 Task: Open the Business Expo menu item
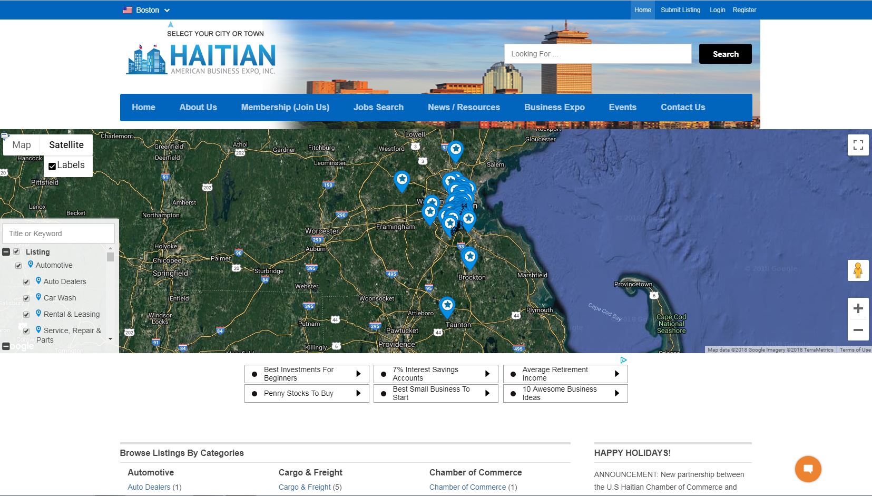click(x=554, y=108)
